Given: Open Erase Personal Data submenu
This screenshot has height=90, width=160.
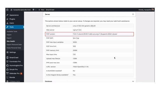Looking at the screenshot, I should [14, 48].
